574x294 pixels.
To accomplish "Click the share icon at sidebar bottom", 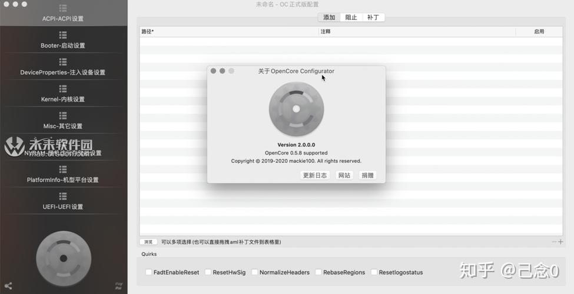I will point(8,286).
